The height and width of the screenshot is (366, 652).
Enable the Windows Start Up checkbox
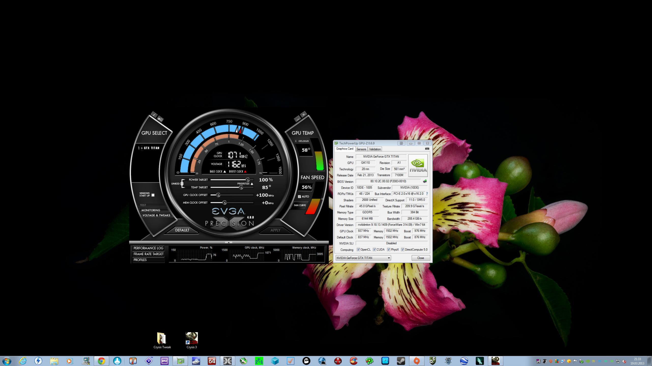(x=153, y=195)
